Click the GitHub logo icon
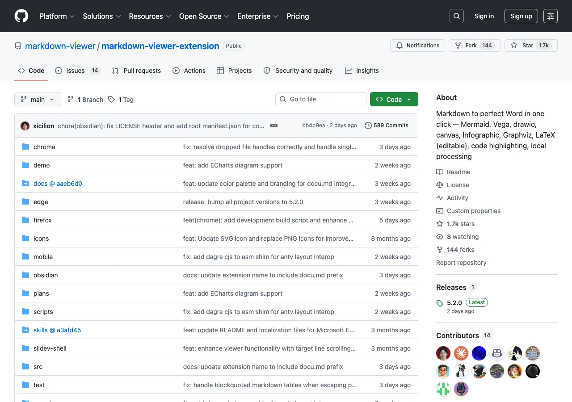This screenshot has width=572, height=402. pos(21,16)
